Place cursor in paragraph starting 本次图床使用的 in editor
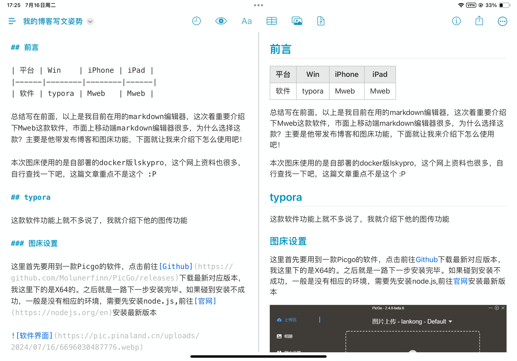The image size is (517, 361). pos(126,168)
